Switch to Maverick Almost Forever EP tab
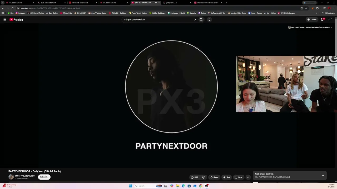This screenshot has height=189, width=337. (208, 3)
